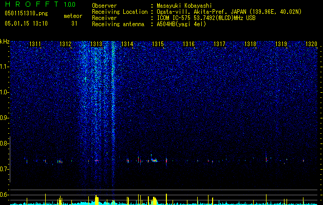Screen dimensions: 323x205
Task: Click the 'Observer' field label
Action: (104, 6)
